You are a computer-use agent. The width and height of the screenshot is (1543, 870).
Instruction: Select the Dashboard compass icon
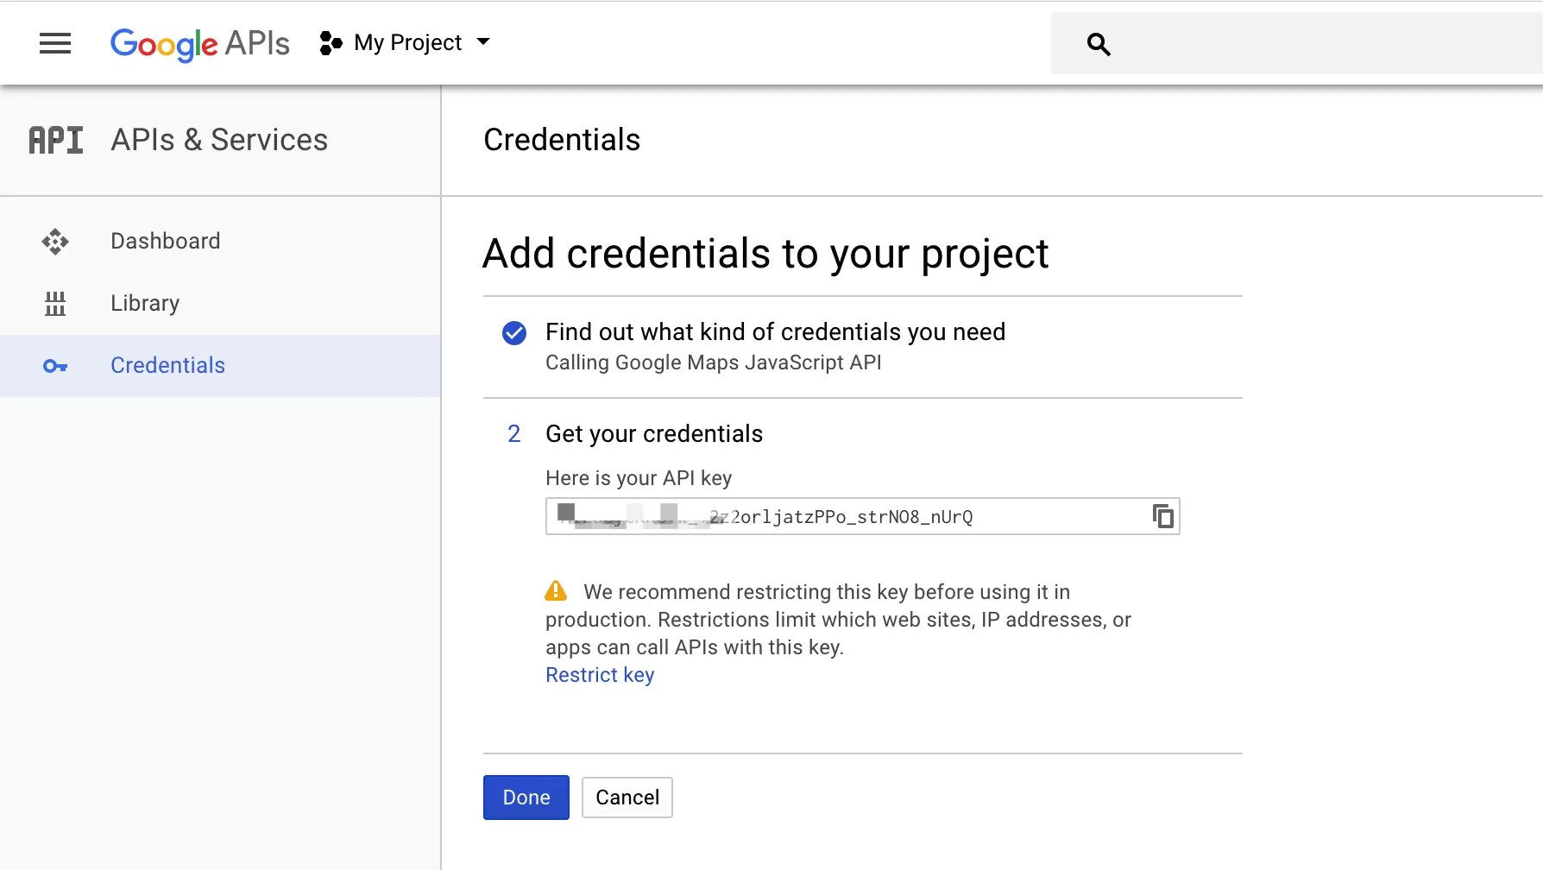click(54, 242)
